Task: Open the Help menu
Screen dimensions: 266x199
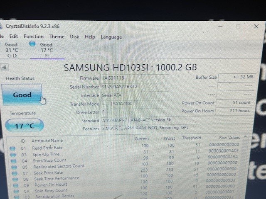Action: [x=90, y=37]
